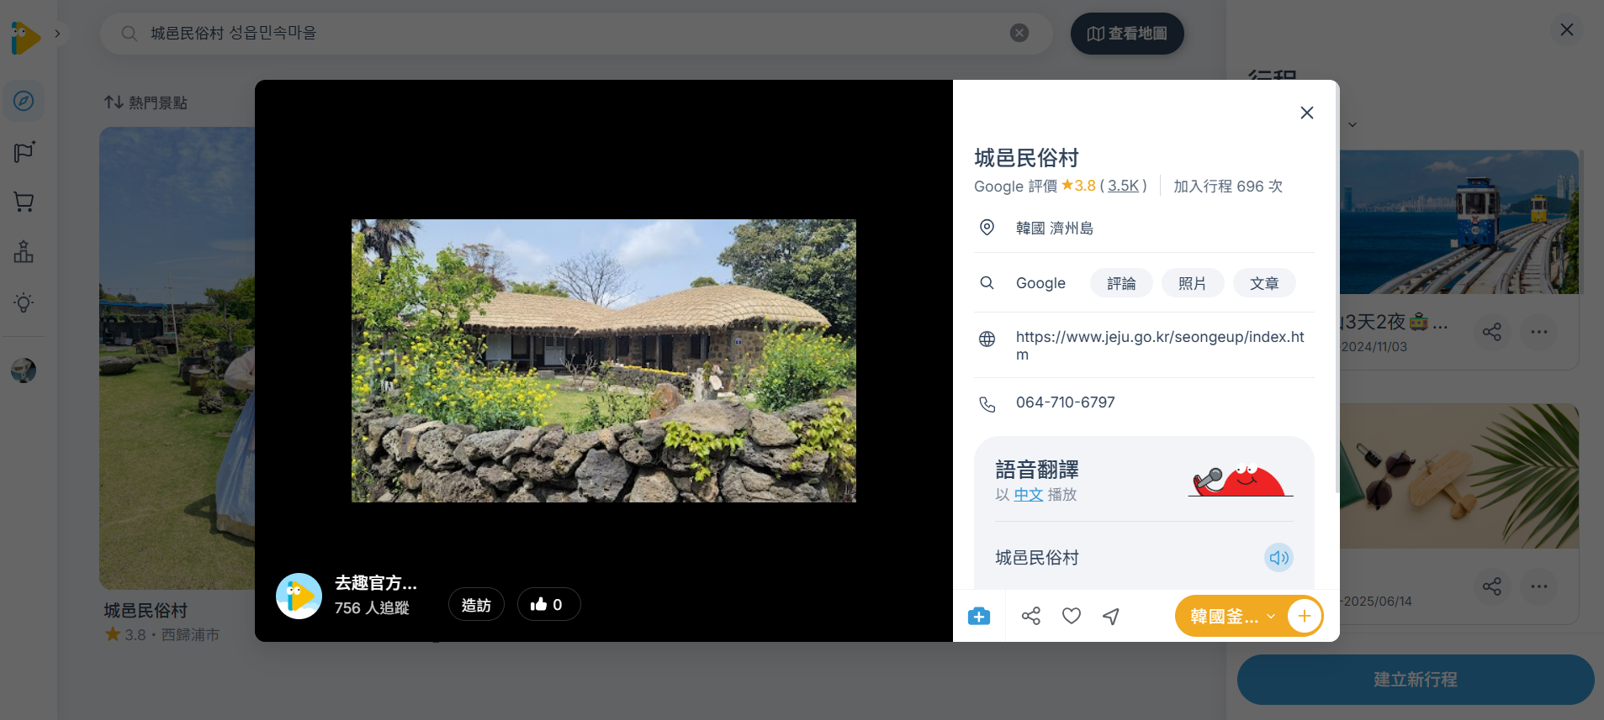This screenshot has width=1604, height=720.
Task: Click the 查看地圖 map button
Action: click(1127, 34)
